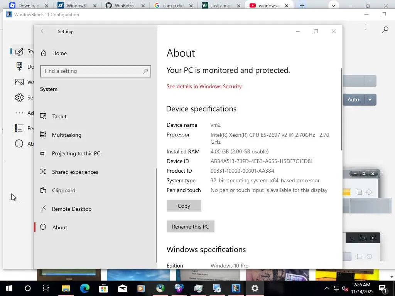The height and width of the screenshot is (296, 395).
Task: Select the Tablet icon in sidebar
Action: point(43,116)
